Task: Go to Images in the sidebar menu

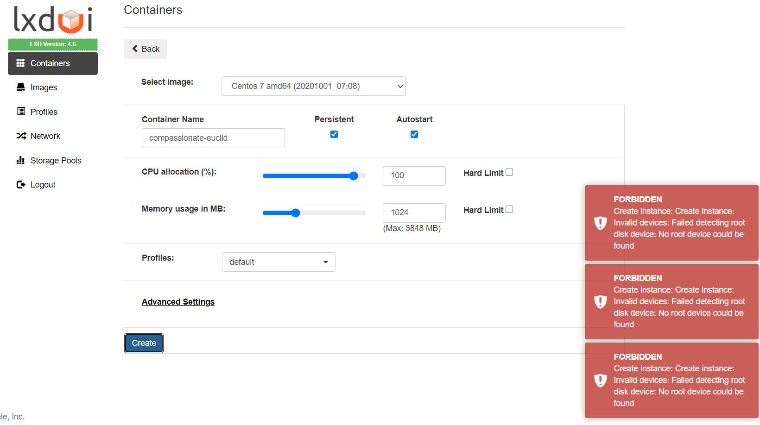Action: (x=53, y=87)
